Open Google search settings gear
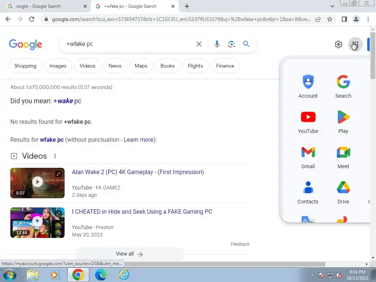 click(x=338, y=44)
